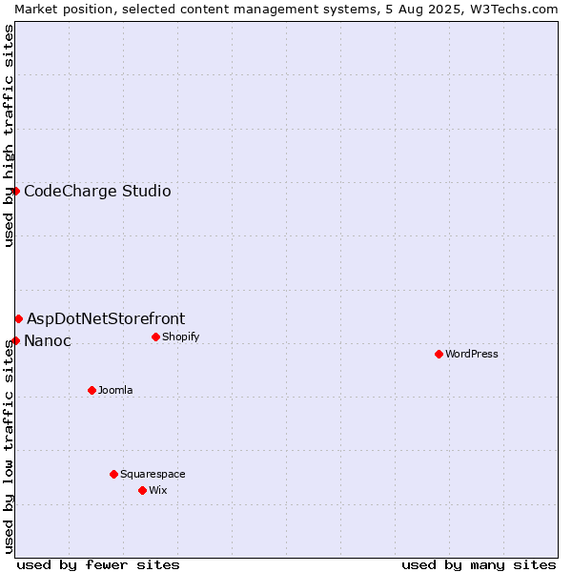The height and width of the screenshot is (572, 572).
Task: Click the 'used by high traffic sites' axis label
Action: (8, 135)
